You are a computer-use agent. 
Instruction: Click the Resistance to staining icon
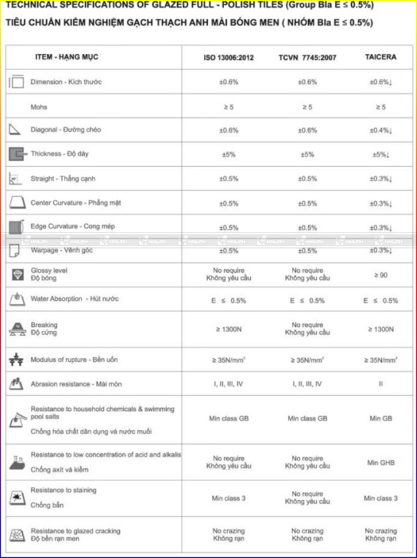coord(17,497)
